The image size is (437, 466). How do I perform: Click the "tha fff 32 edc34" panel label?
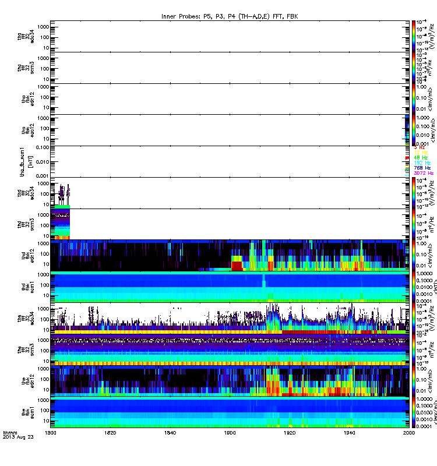coord(26,36)
